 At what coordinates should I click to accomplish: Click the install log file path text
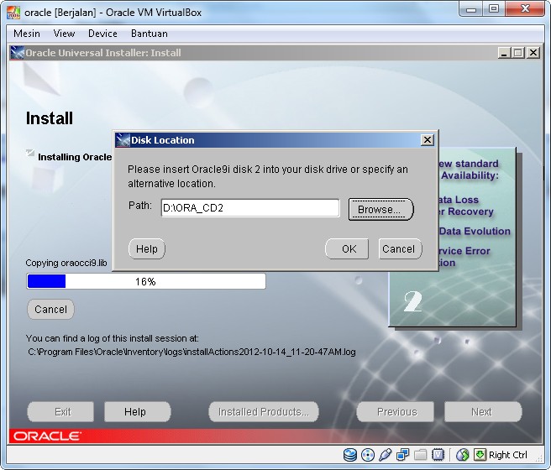pos(192,352)
